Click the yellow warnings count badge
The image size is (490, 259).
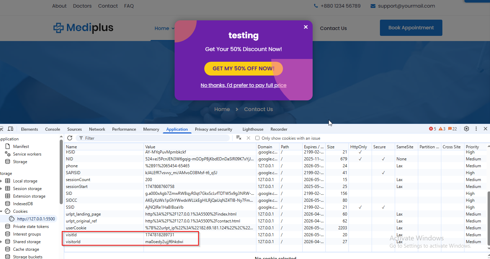(x=442, y=129)
